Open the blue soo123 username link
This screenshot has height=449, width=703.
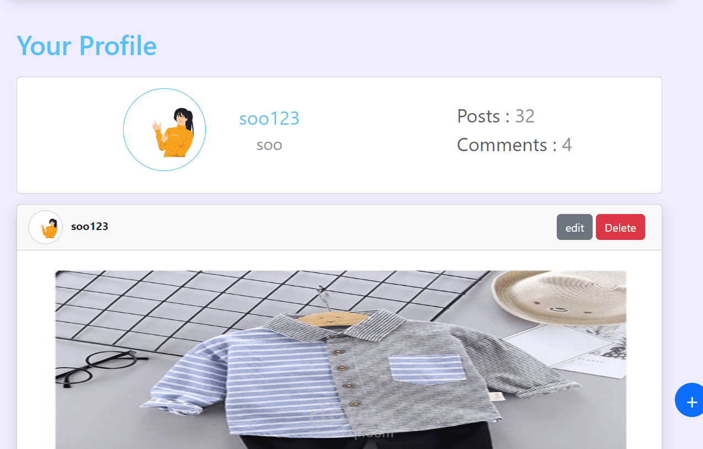[x=269, y=118]
